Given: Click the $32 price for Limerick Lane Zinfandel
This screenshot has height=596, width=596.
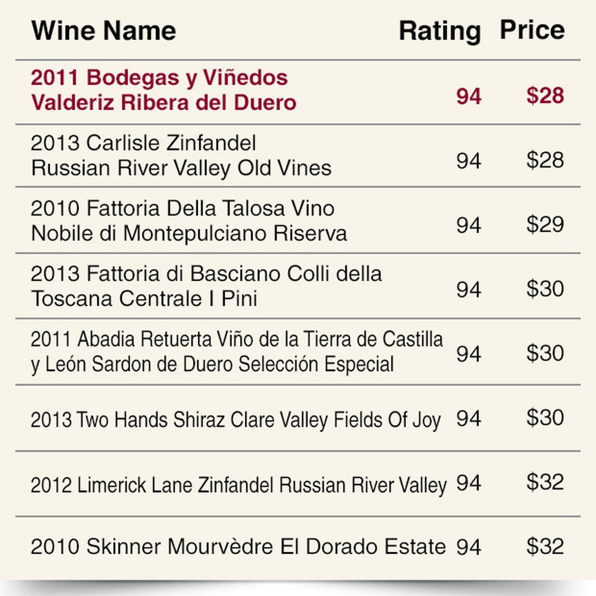Looking at the screenshot, I should pyautogui.click(x=545, y=482).
